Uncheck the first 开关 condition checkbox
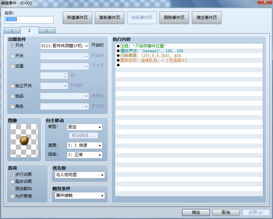This screenshot has height=219, width=273. click(12, 46)
